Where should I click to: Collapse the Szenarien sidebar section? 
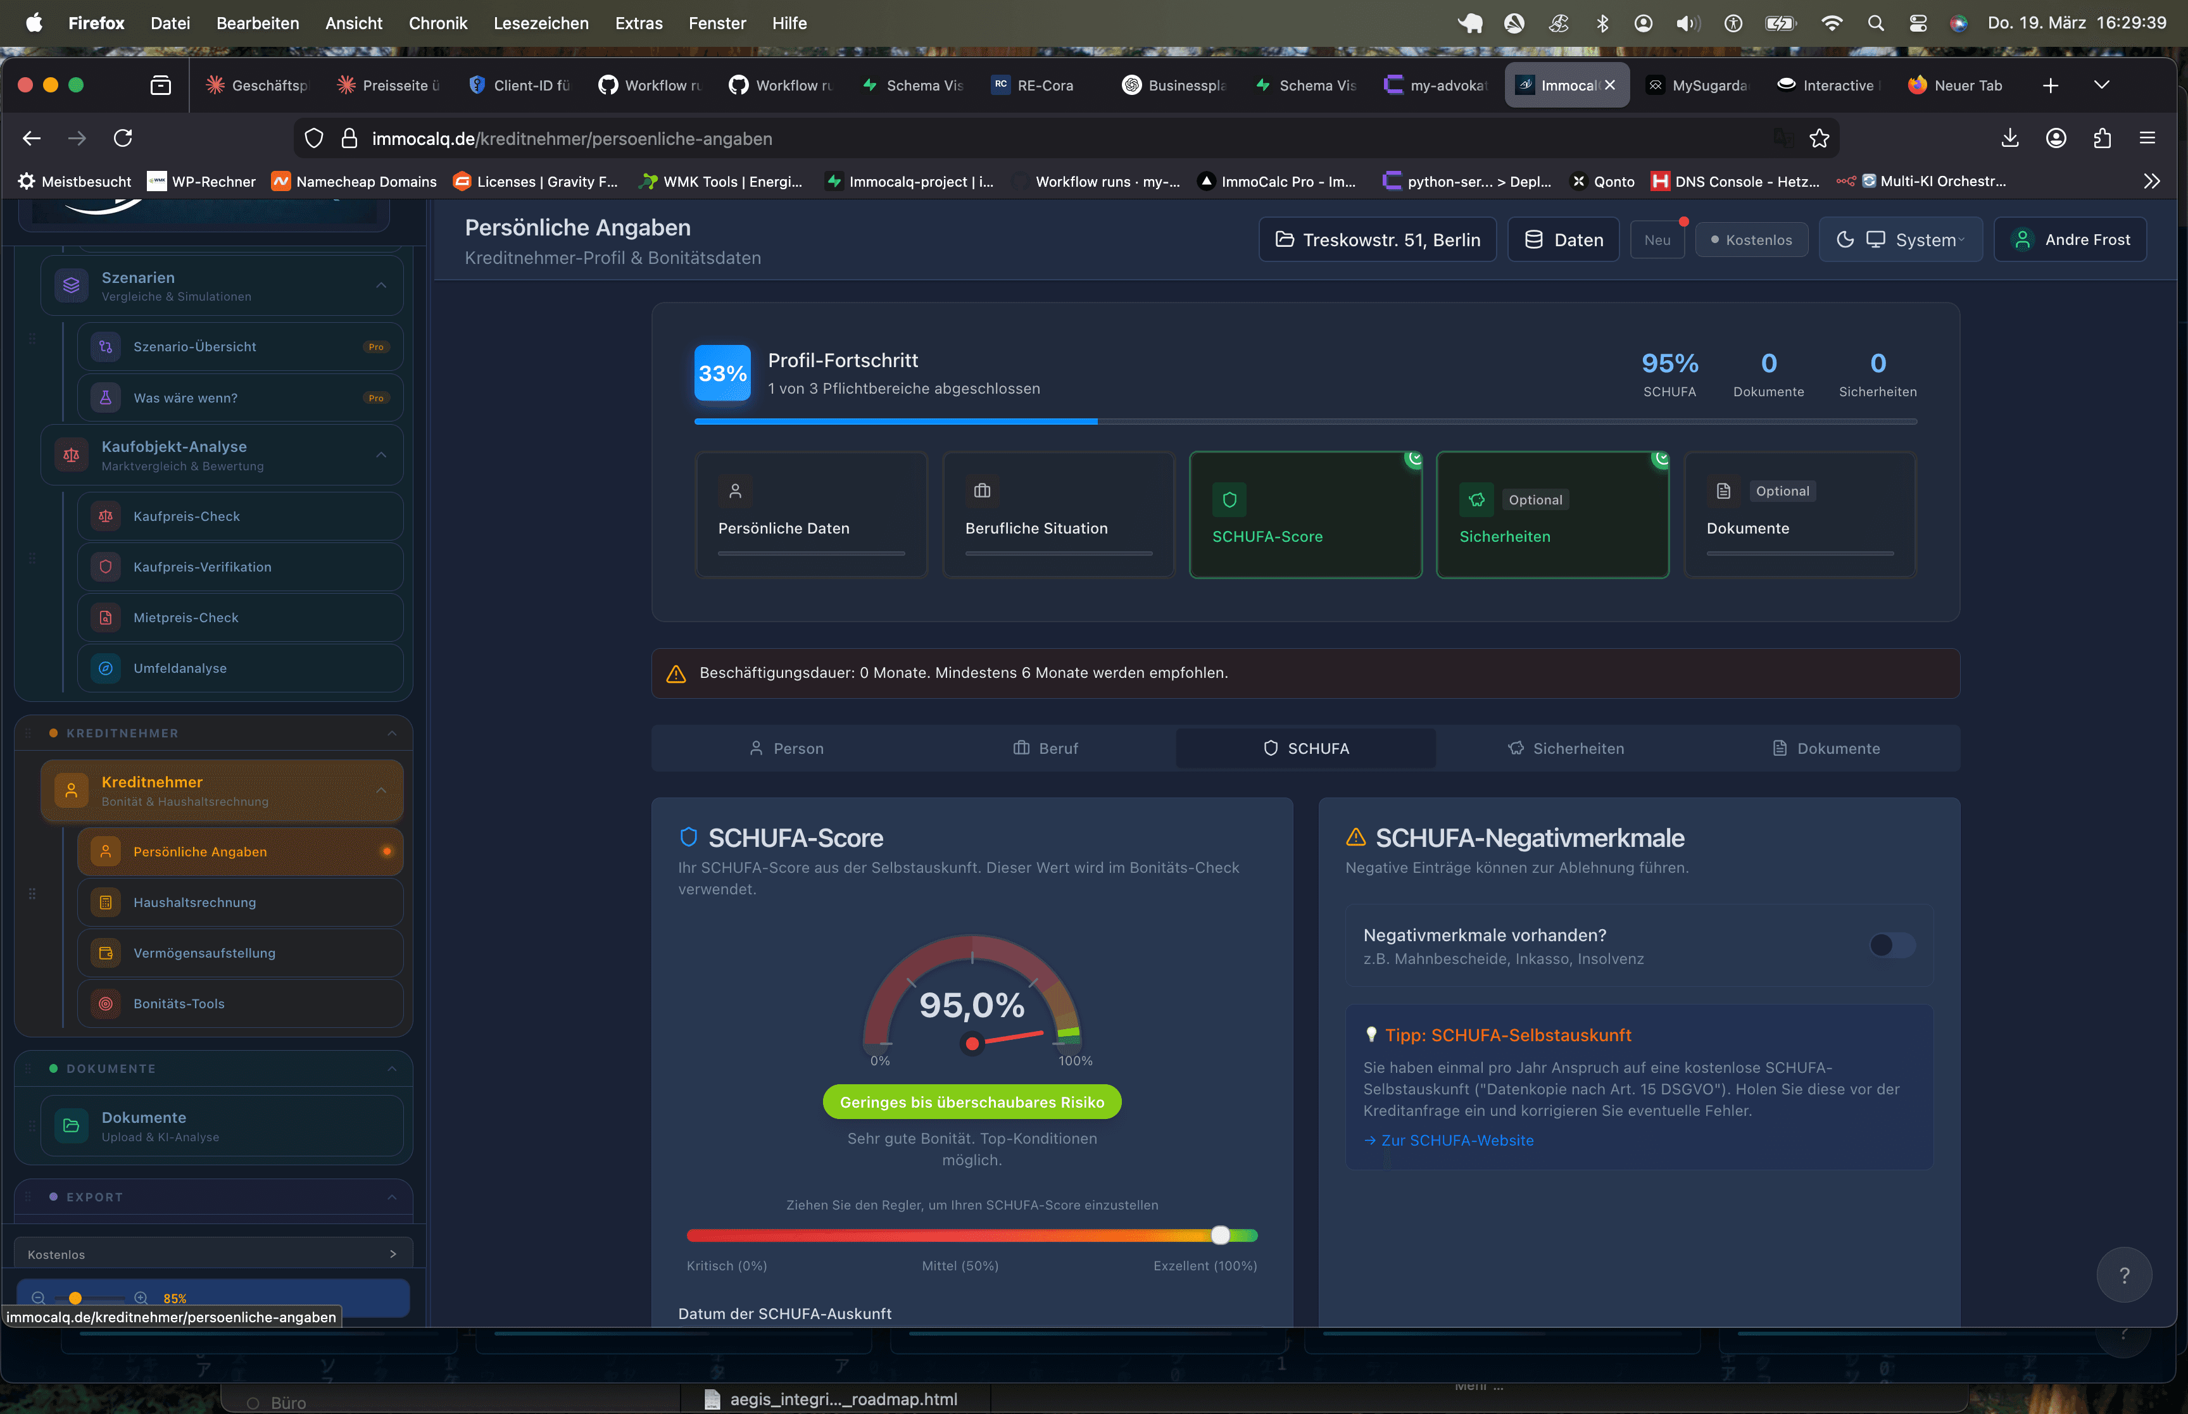pos(381,285)
